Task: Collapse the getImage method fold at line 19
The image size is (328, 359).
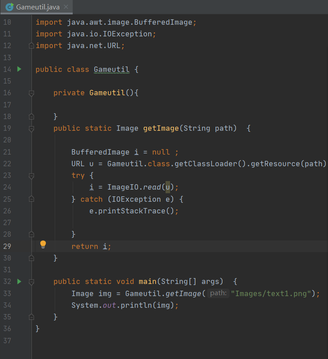Action: tap(31, 129)
